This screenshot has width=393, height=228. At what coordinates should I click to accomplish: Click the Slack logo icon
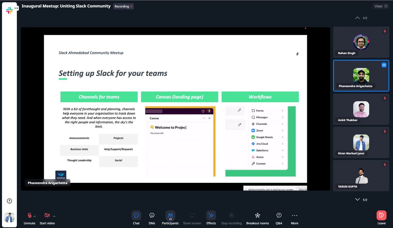coord(9,10)
